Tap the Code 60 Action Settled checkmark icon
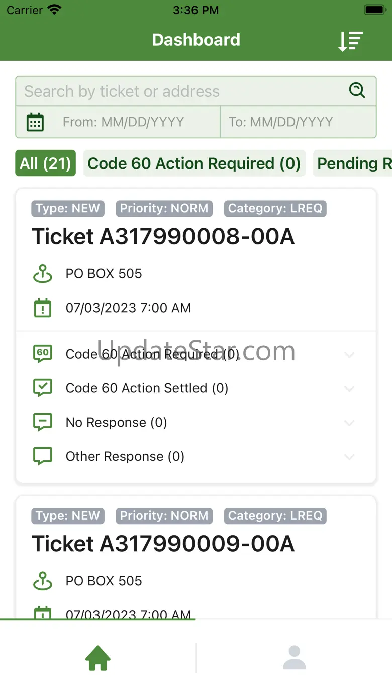The image size is (392, 697). coord(43,388)
